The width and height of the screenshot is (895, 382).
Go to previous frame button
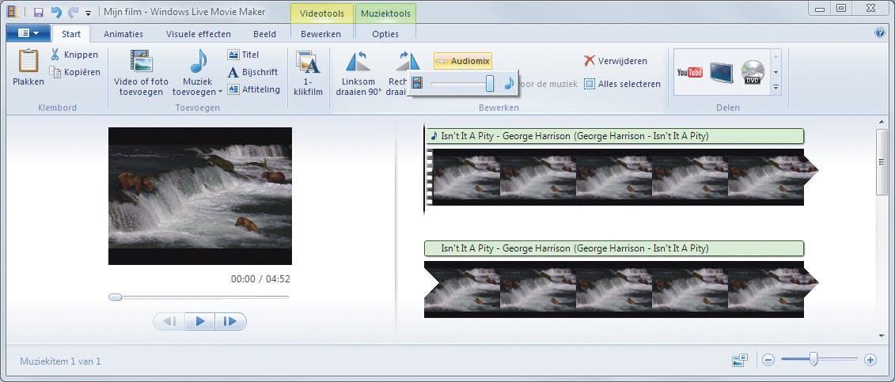[169, 322]
